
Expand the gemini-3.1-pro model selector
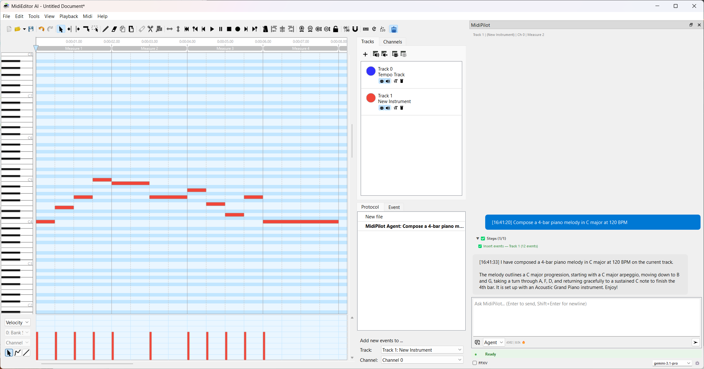[672, 363]
